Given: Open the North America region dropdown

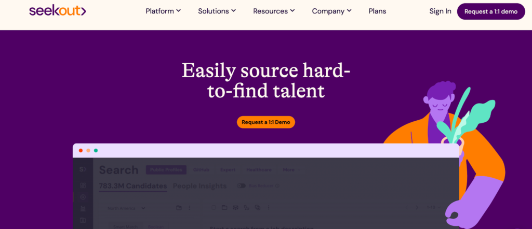Looking at the screenshot, I should coord(126,208).
